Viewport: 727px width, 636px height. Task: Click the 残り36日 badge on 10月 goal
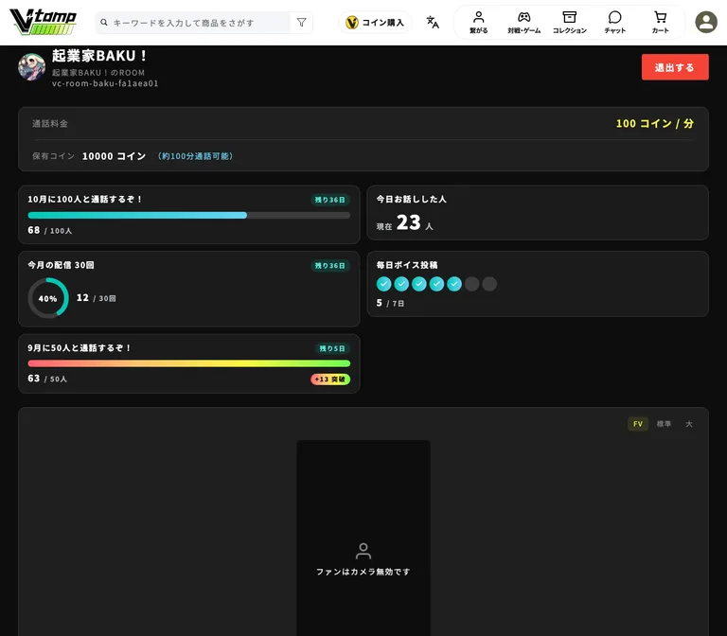coord(330,200)
